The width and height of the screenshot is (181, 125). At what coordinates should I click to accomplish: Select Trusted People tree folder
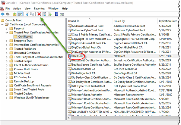click(23, 61)
